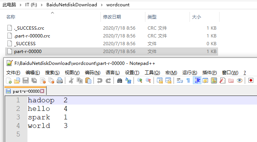Toggle the monitoring eye icon

pyautogui.click(x=240, y=80)
